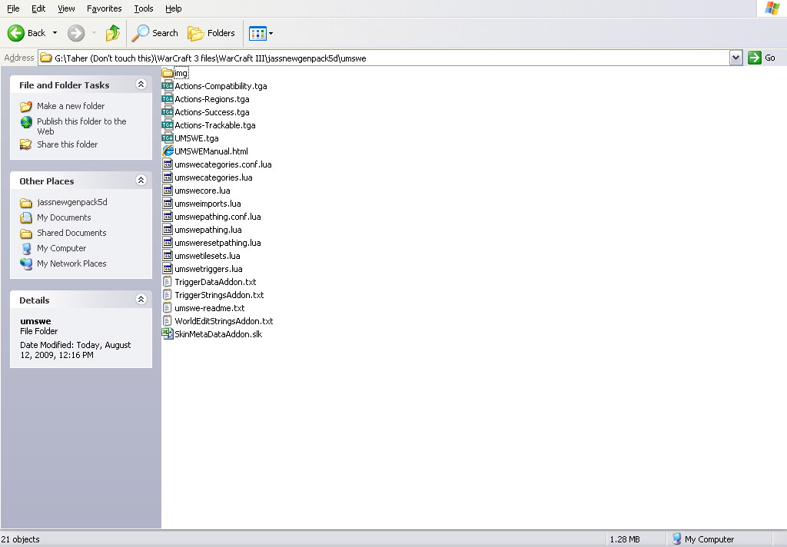Open the Search pane

(154, 33)
